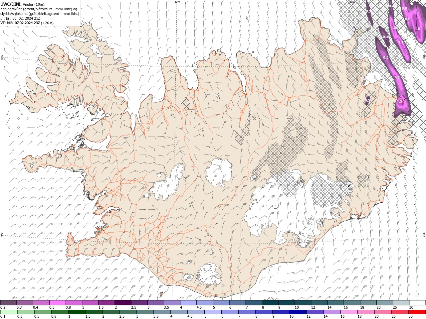426x319 pixels.
Task: Click the "64N" latitude label on right edge
Action: tap(424, 235)
